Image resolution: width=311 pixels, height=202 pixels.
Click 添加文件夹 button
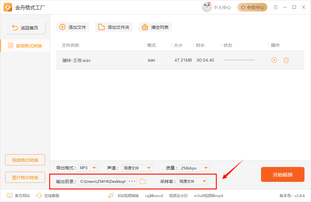(x=114, y=27)
